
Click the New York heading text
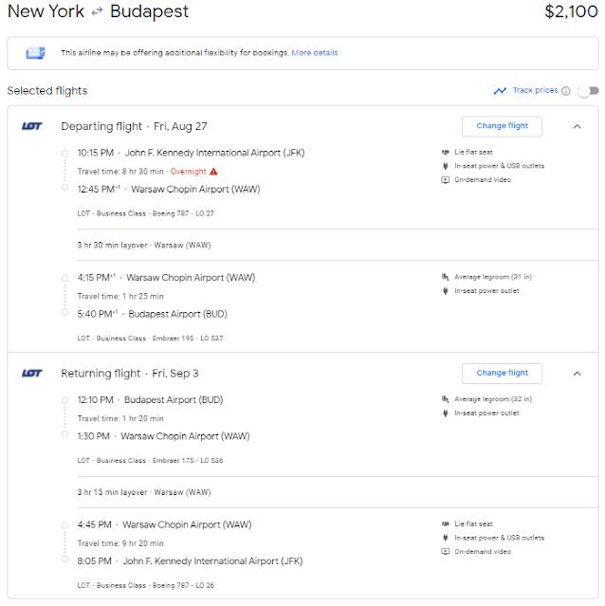coord(46,11)
